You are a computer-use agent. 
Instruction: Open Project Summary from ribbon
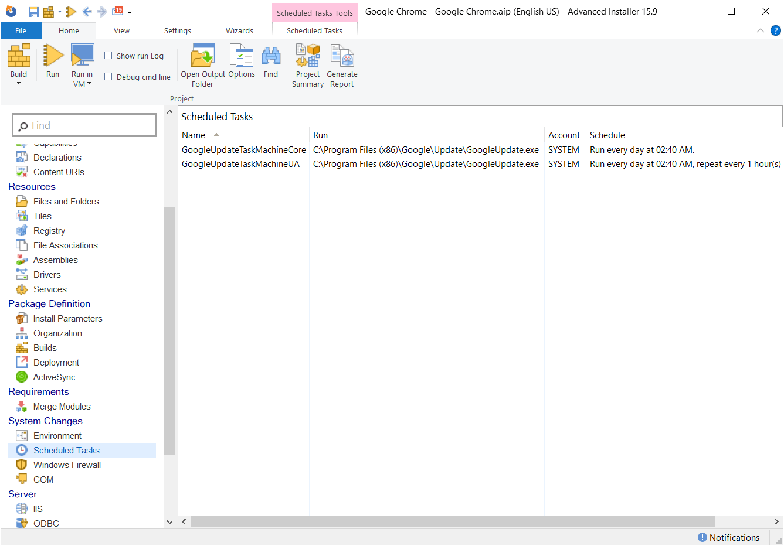click(308, 66)
